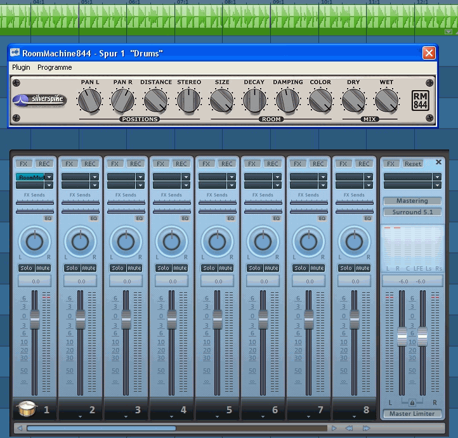The image size is (458, 438).
Task: Click the COLOR knob
Action: coord(320,101)
